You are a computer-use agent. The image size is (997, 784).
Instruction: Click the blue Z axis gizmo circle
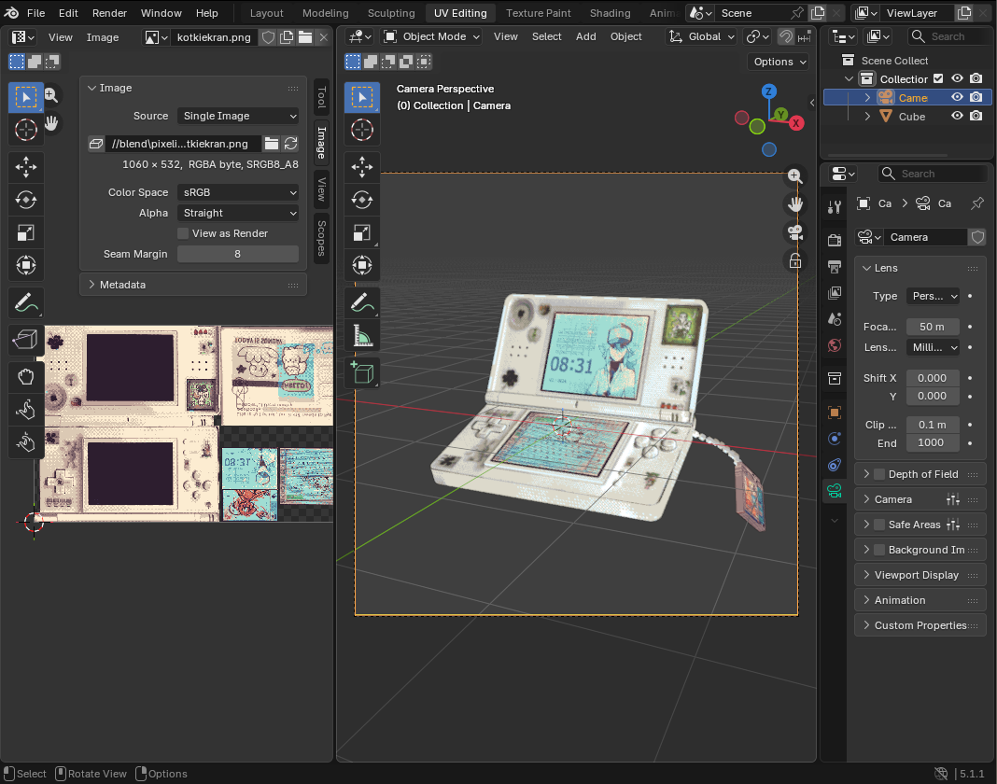(x=768, y=91)
